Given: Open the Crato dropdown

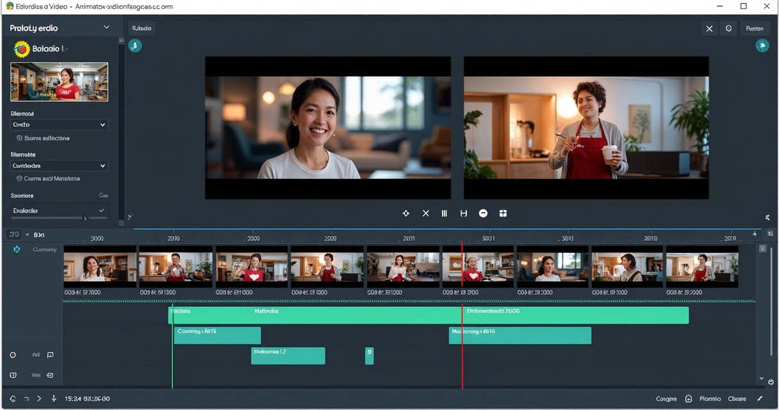Looking at the screenshot, I should [59, 125].
